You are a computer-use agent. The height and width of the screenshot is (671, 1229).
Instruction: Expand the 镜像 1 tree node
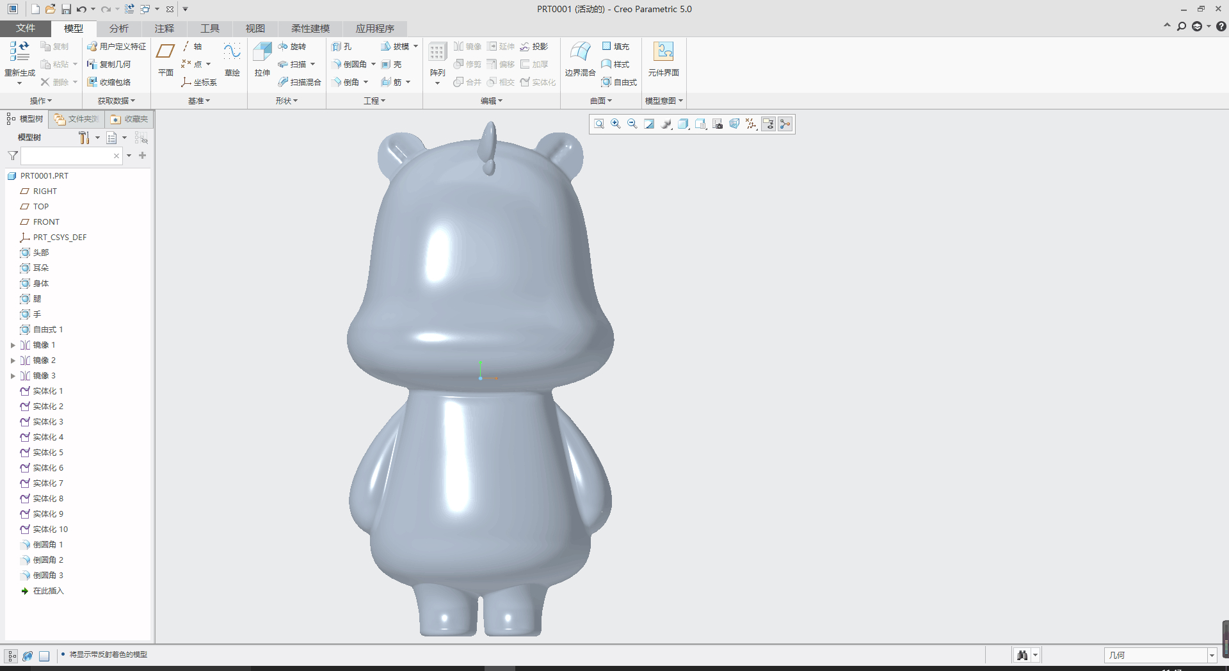(x=13, y=345)
